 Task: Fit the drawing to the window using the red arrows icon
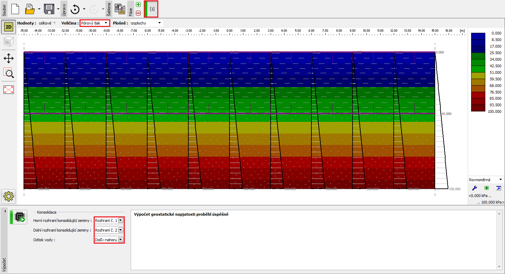(8, 90)
